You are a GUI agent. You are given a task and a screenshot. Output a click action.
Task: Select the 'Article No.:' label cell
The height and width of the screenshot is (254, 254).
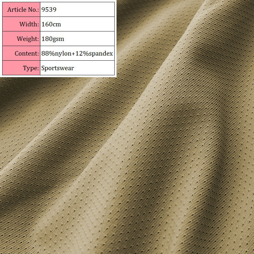click(x=21, y=10)
